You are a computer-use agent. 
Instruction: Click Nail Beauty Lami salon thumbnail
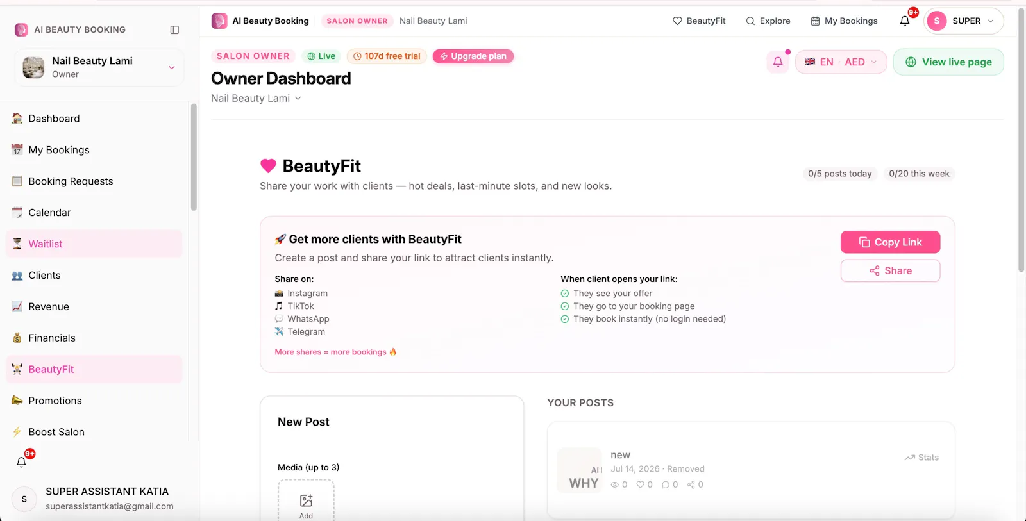click(33, 67)
